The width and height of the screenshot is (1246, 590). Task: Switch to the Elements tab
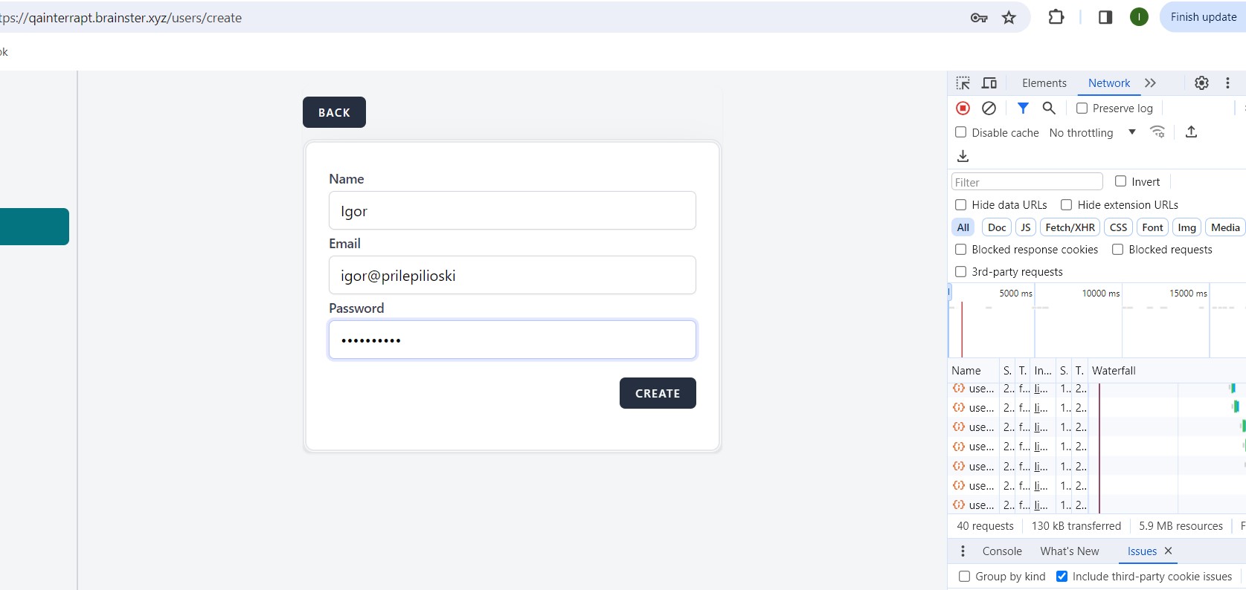click(1044, 83)
